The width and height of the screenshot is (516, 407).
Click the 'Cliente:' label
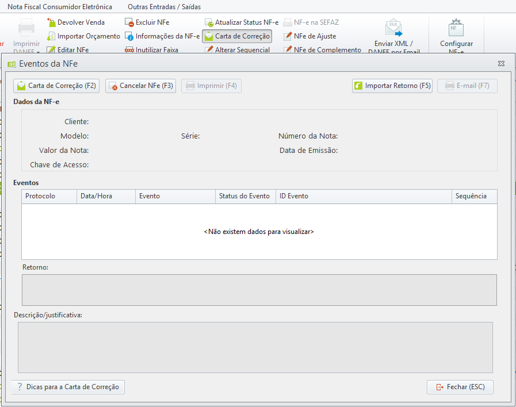(x=77, y=122)
